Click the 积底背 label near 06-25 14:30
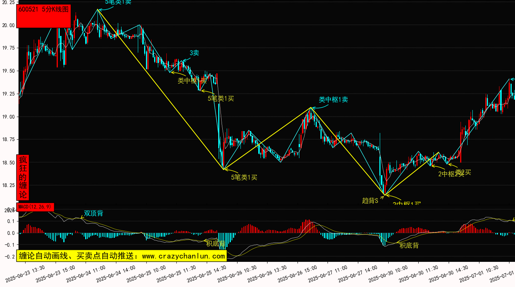515x287 pixels. (x=216, y=244)
